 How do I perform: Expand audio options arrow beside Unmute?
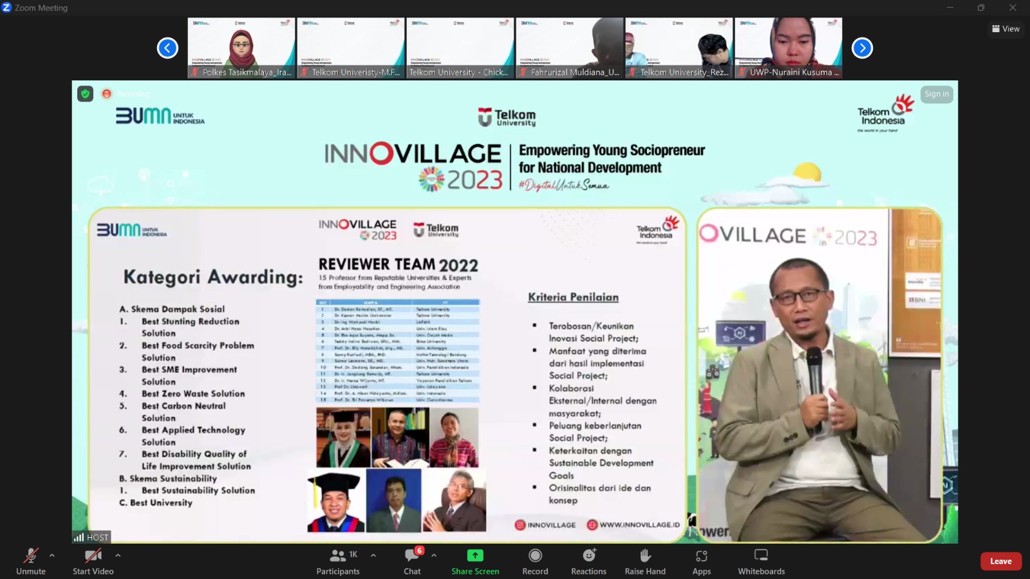52,555
